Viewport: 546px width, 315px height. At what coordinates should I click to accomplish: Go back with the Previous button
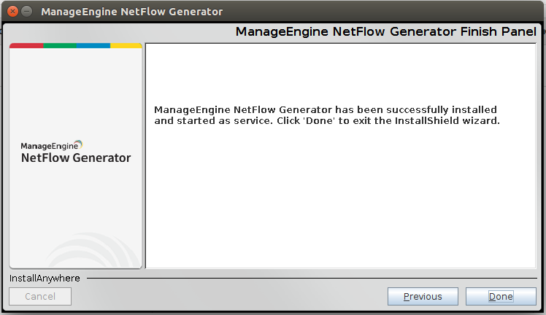(x=423, y=296)
